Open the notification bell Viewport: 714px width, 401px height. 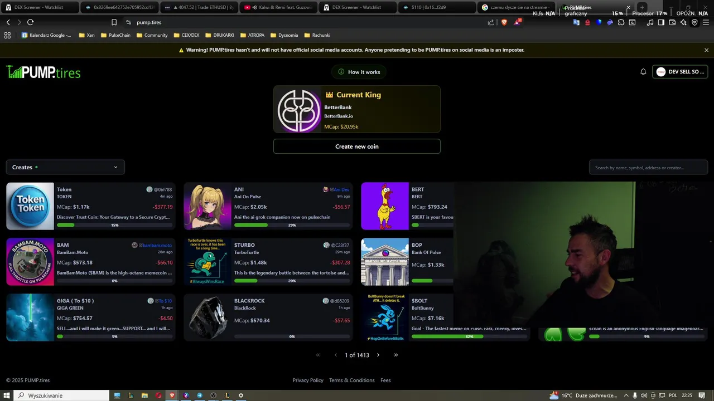tap(643, 72)
